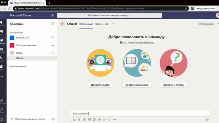
Task: Open more options for Софтман-заказчик team
Action: [x=53, y=45]
